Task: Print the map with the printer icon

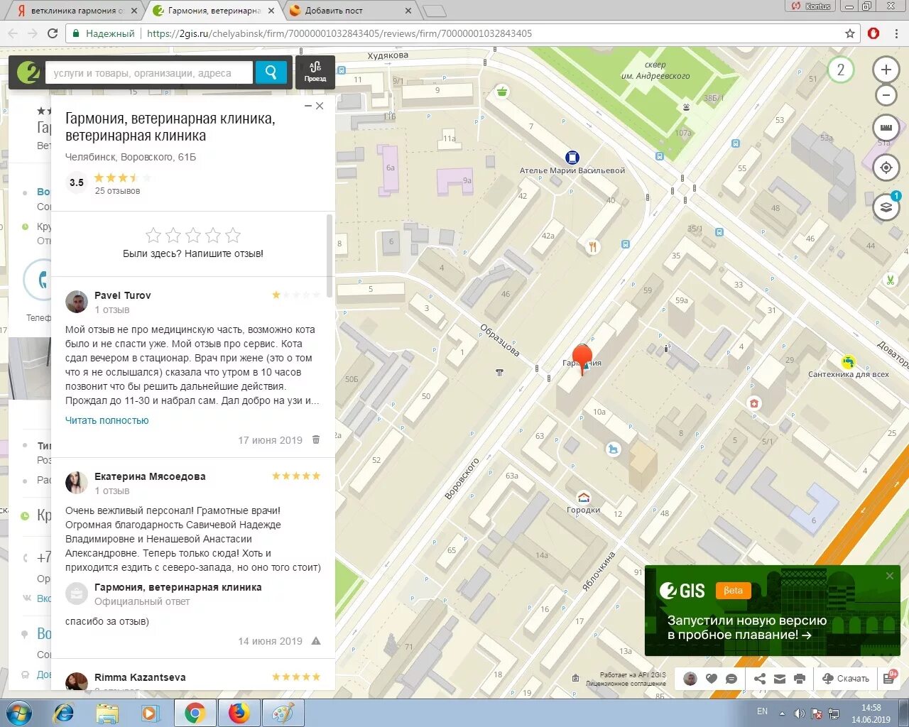Action: tap(800, 679)
